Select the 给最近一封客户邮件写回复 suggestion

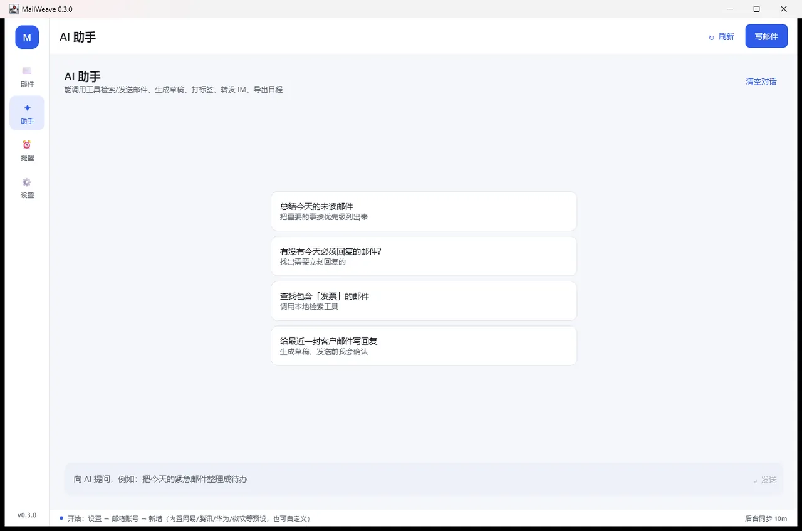click(x=424, y=345)
